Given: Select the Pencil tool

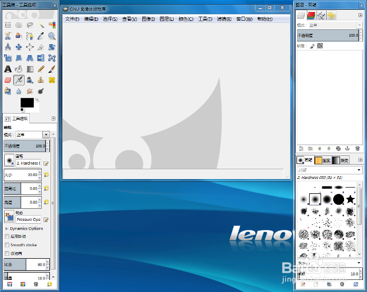Looking at the screenshot, I should (x=41, y=69).
